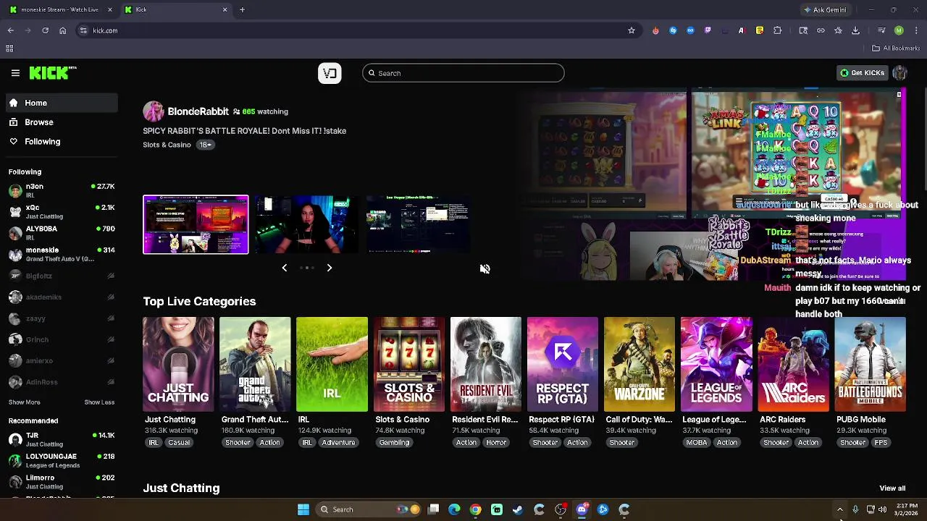
Task: Open the Chrome apps grid icon
Action: click(x=9, y=48)
